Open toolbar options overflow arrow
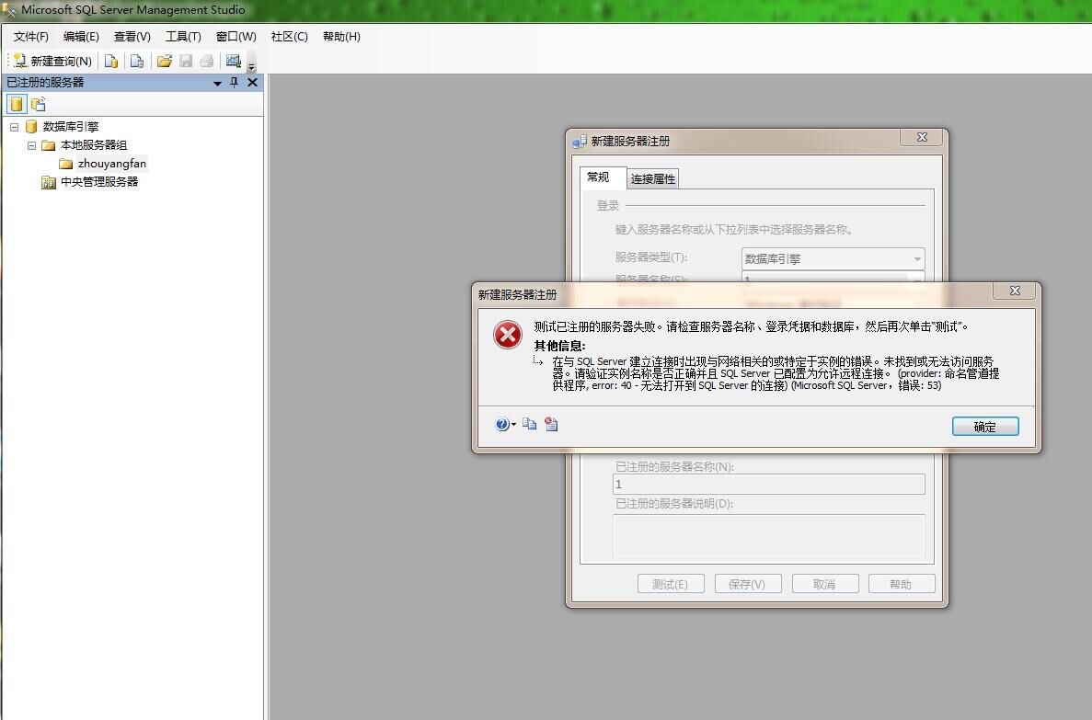This screenshot has width=1092, height=720. pyautogui.click(x=252, y=66)
